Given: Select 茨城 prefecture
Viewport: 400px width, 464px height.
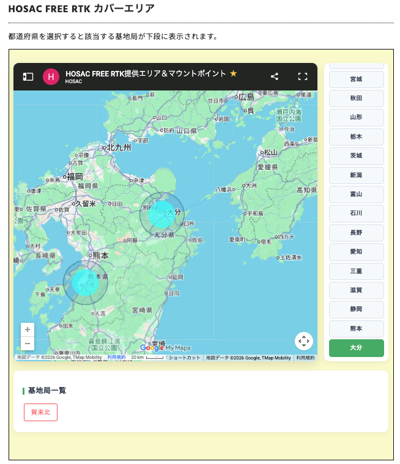Looking at the screenshot, I should pos(357,156).
